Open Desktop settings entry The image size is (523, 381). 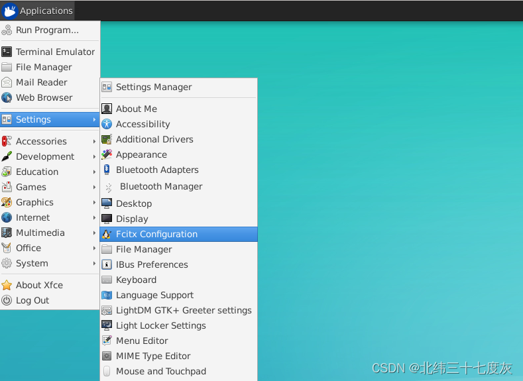click(x=179, y=203)
